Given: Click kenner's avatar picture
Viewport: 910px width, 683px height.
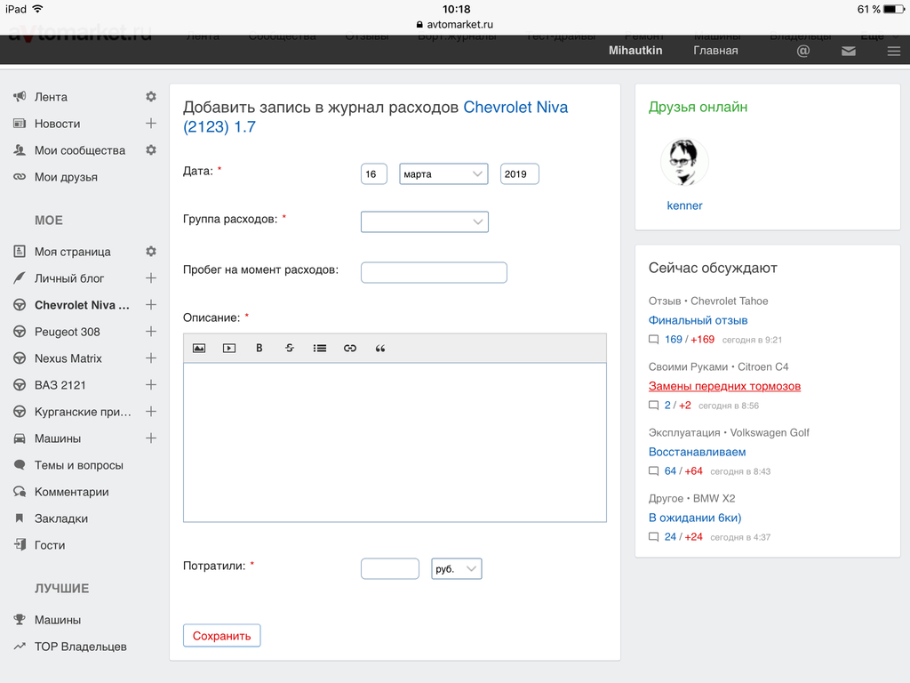Looking at the screenshot, I should pyautogui.click(x=684, y=162).
